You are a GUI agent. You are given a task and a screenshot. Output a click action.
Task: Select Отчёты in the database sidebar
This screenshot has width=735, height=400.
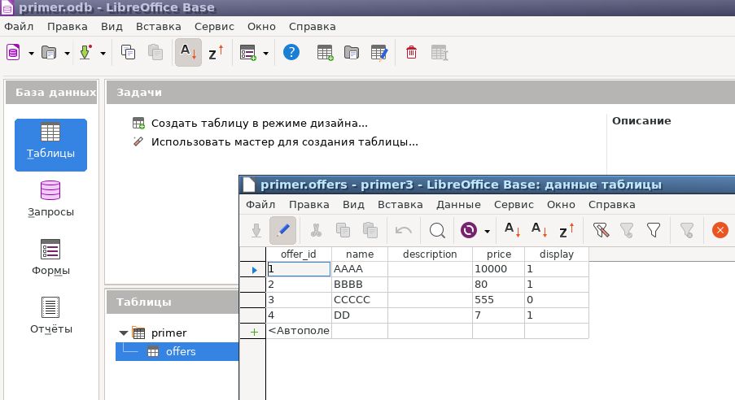[x=50, y=316]
